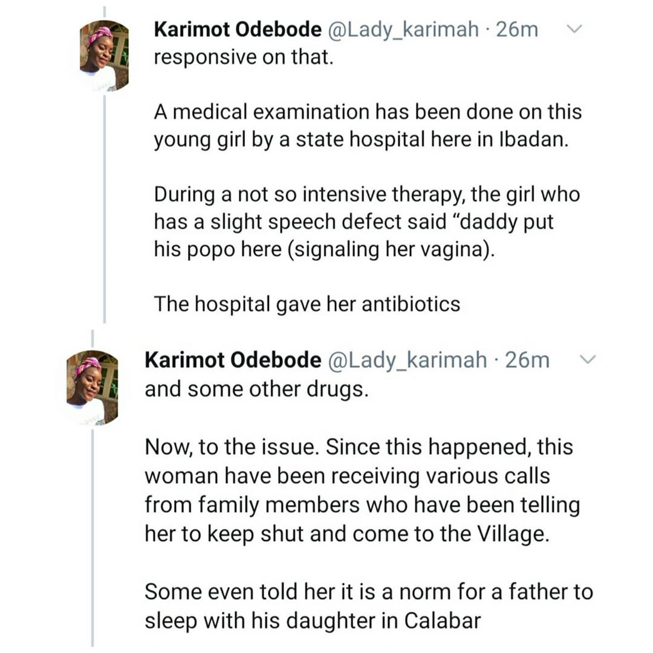Viewport: 653px width, 653px height.
Task: Click the 26m timestamp on the lower tweet
Action: tap(527, 360)
